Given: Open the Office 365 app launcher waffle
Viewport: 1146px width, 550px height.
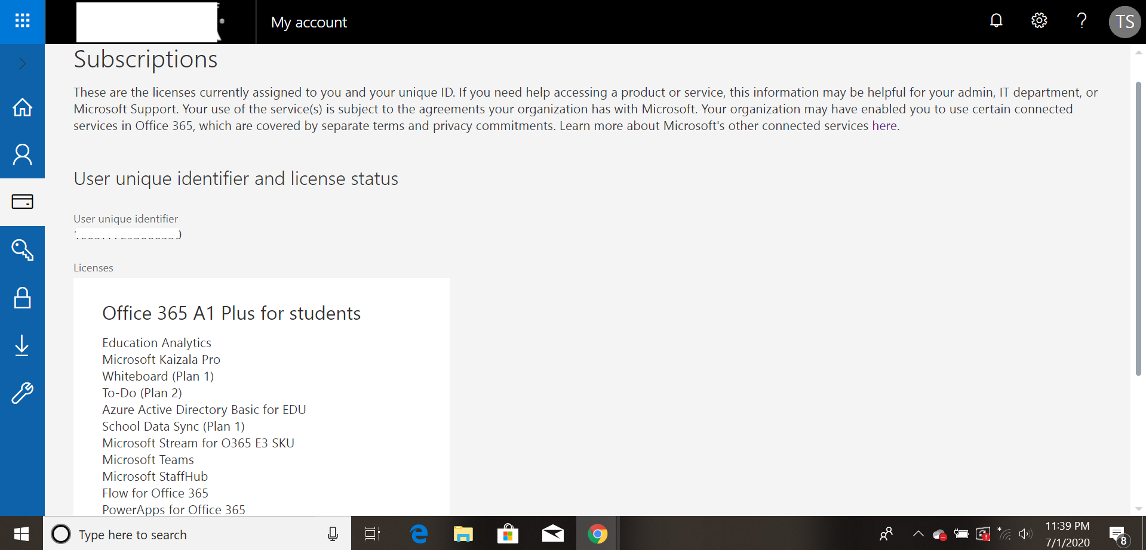Looking at the screenshot, I should tap(22, 21).
